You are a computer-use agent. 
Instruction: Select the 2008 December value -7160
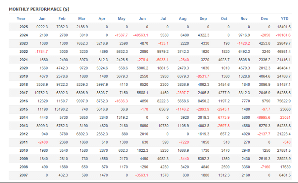265,167
